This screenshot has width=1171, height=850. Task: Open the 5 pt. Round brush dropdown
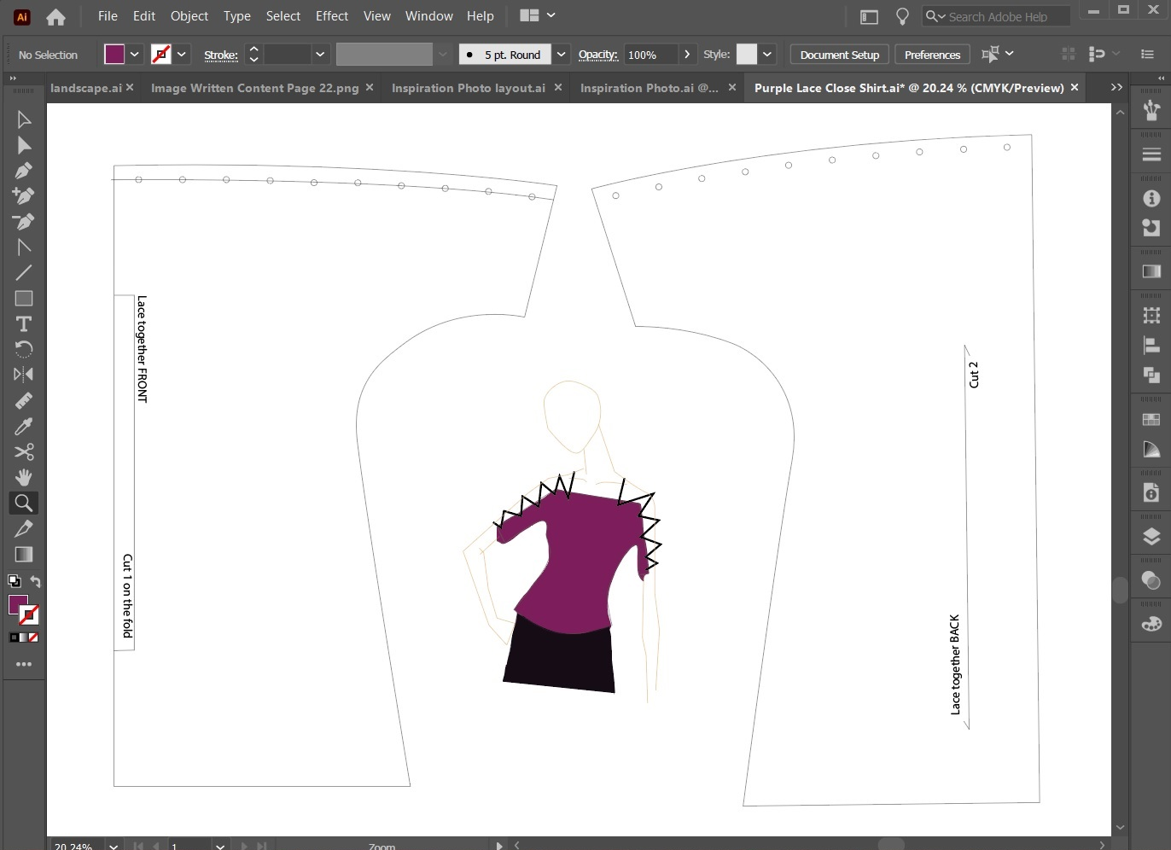[x=561, y=55]
